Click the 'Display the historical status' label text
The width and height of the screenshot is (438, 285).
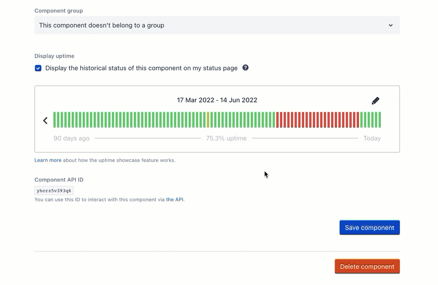pyautogui.click(x=141, y=68)
